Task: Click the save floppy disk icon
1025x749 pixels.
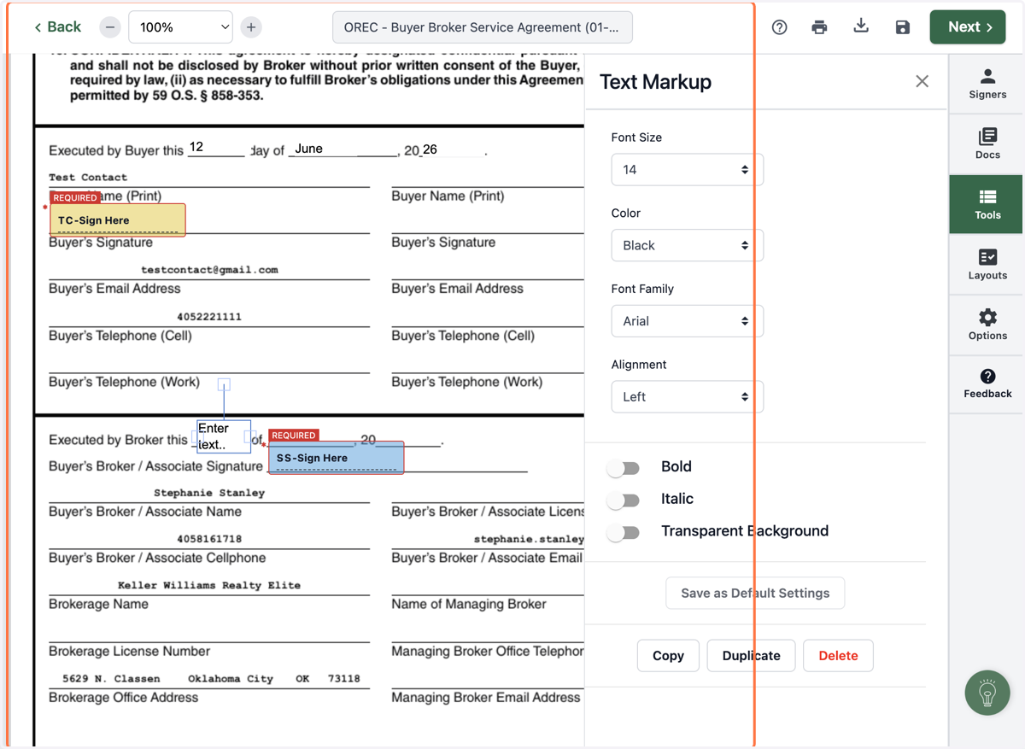Action: click(903, 27)
